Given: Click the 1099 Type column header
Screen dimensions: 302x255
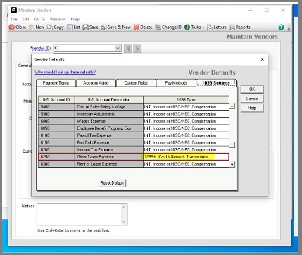Looking at the screenshot, I should tap(186, 99).
